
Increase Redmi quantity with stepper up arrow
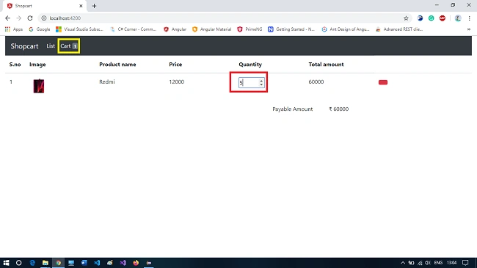261,81
